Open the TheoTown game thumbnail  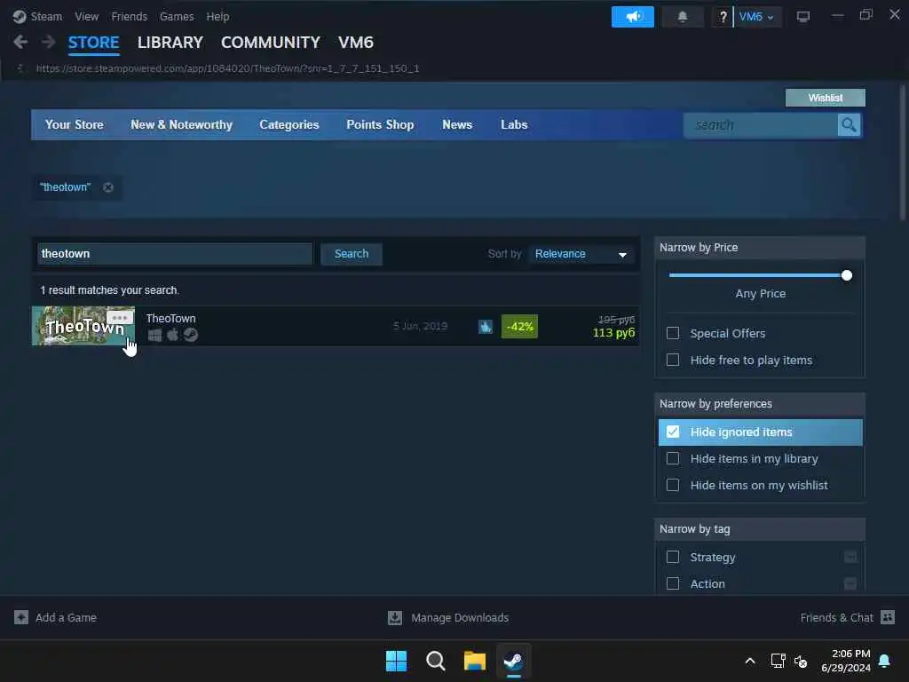click(83, 326)
